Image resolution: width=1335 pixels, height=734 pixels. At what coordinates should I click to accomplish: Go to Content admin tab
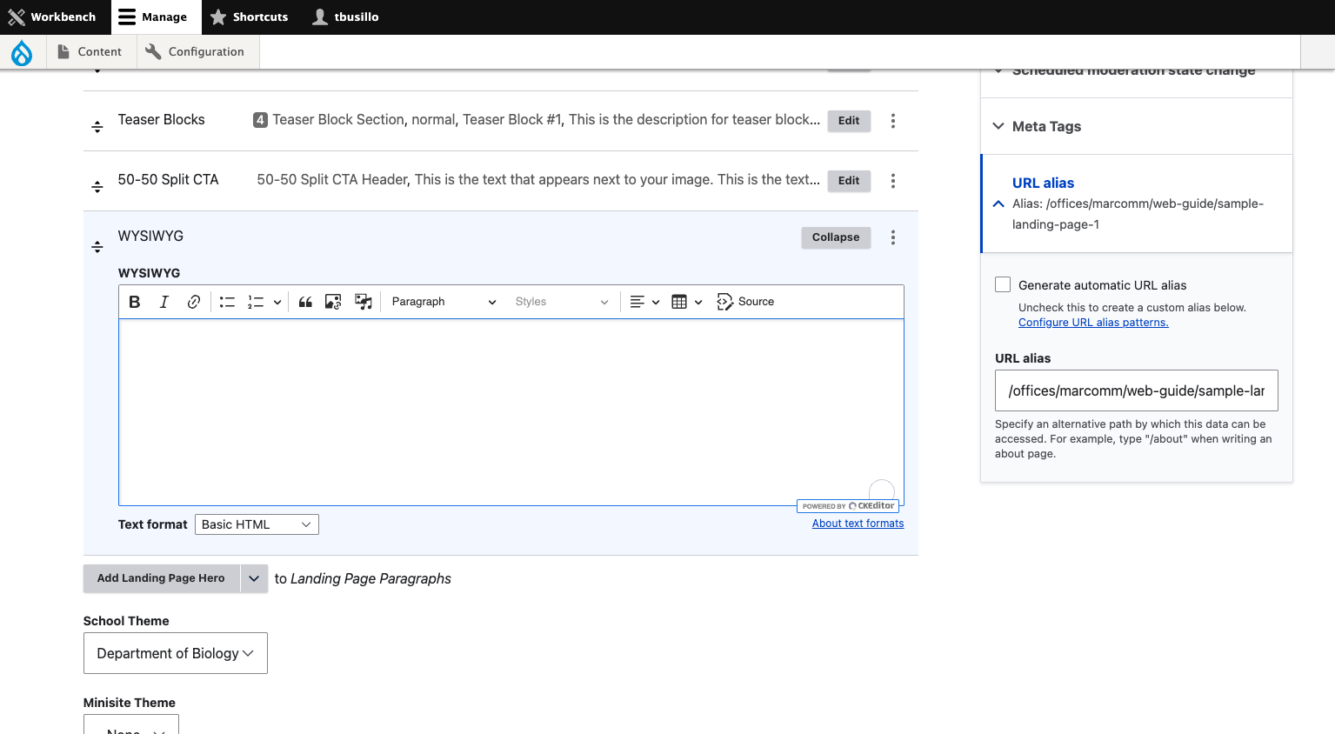(90, 52)
